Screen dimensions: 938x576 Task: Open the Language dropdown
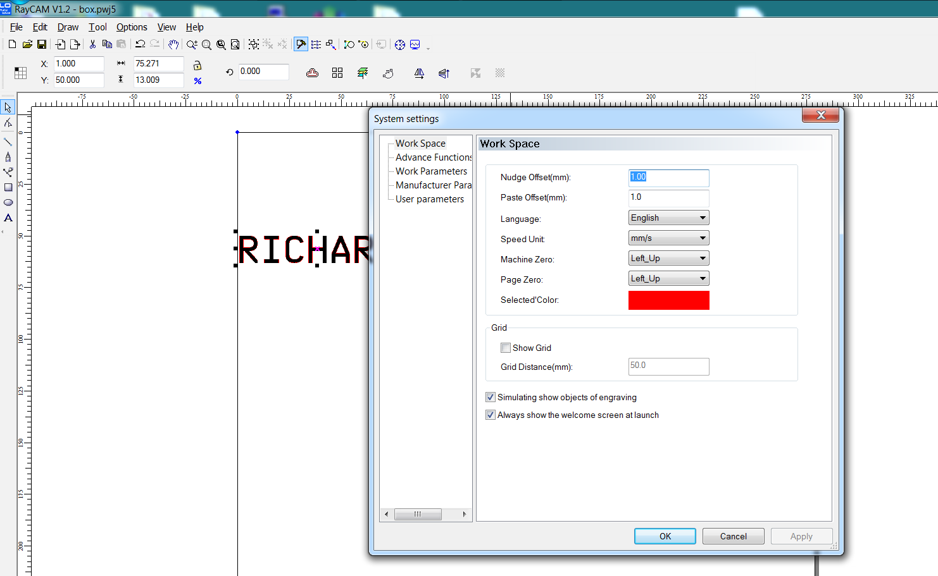668,218
